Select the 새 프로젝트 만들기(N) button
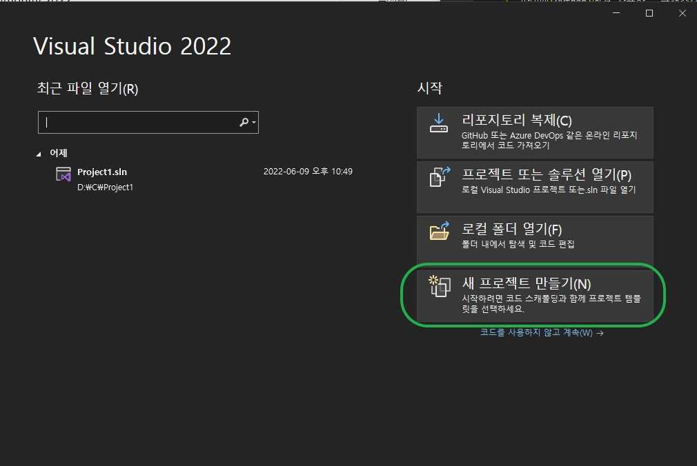Screen dimensions: 697x466 (x=535, y=296)
